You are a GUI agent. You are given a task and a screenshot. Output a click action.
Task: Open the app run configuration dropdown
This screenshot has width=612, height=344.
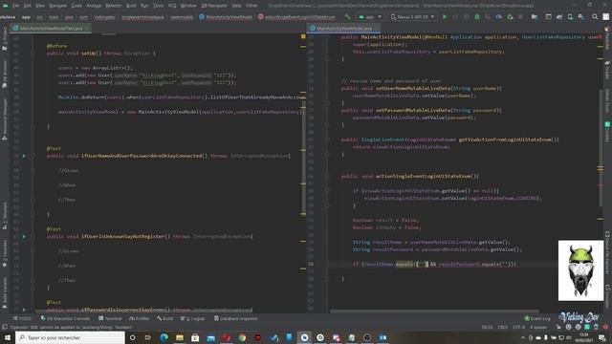370,17
